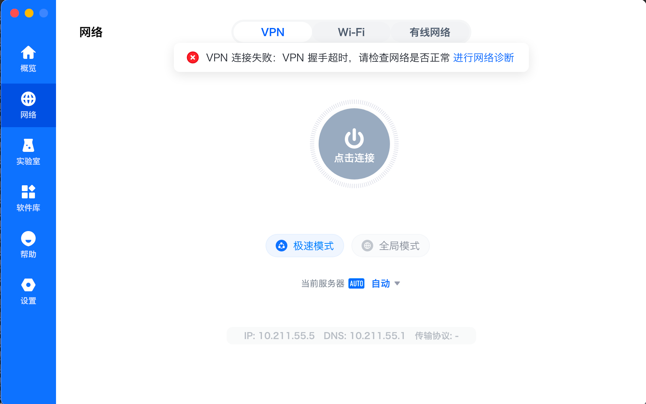Click the red error X icon
The width and height of the screenshot is (646, 404).
pos(193,57)
